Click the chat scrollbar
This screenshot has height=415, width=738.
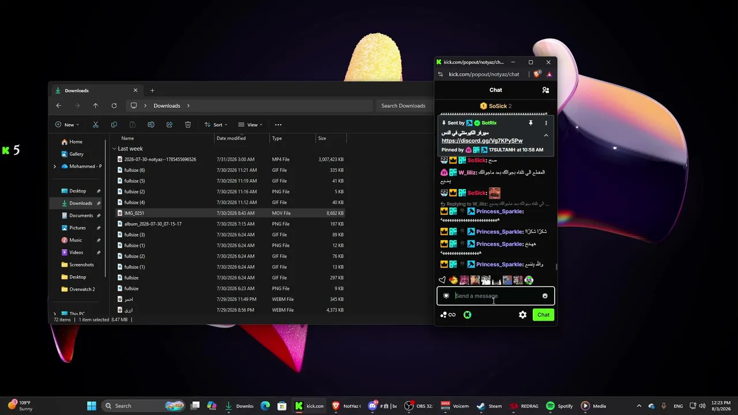pos(556,266)
